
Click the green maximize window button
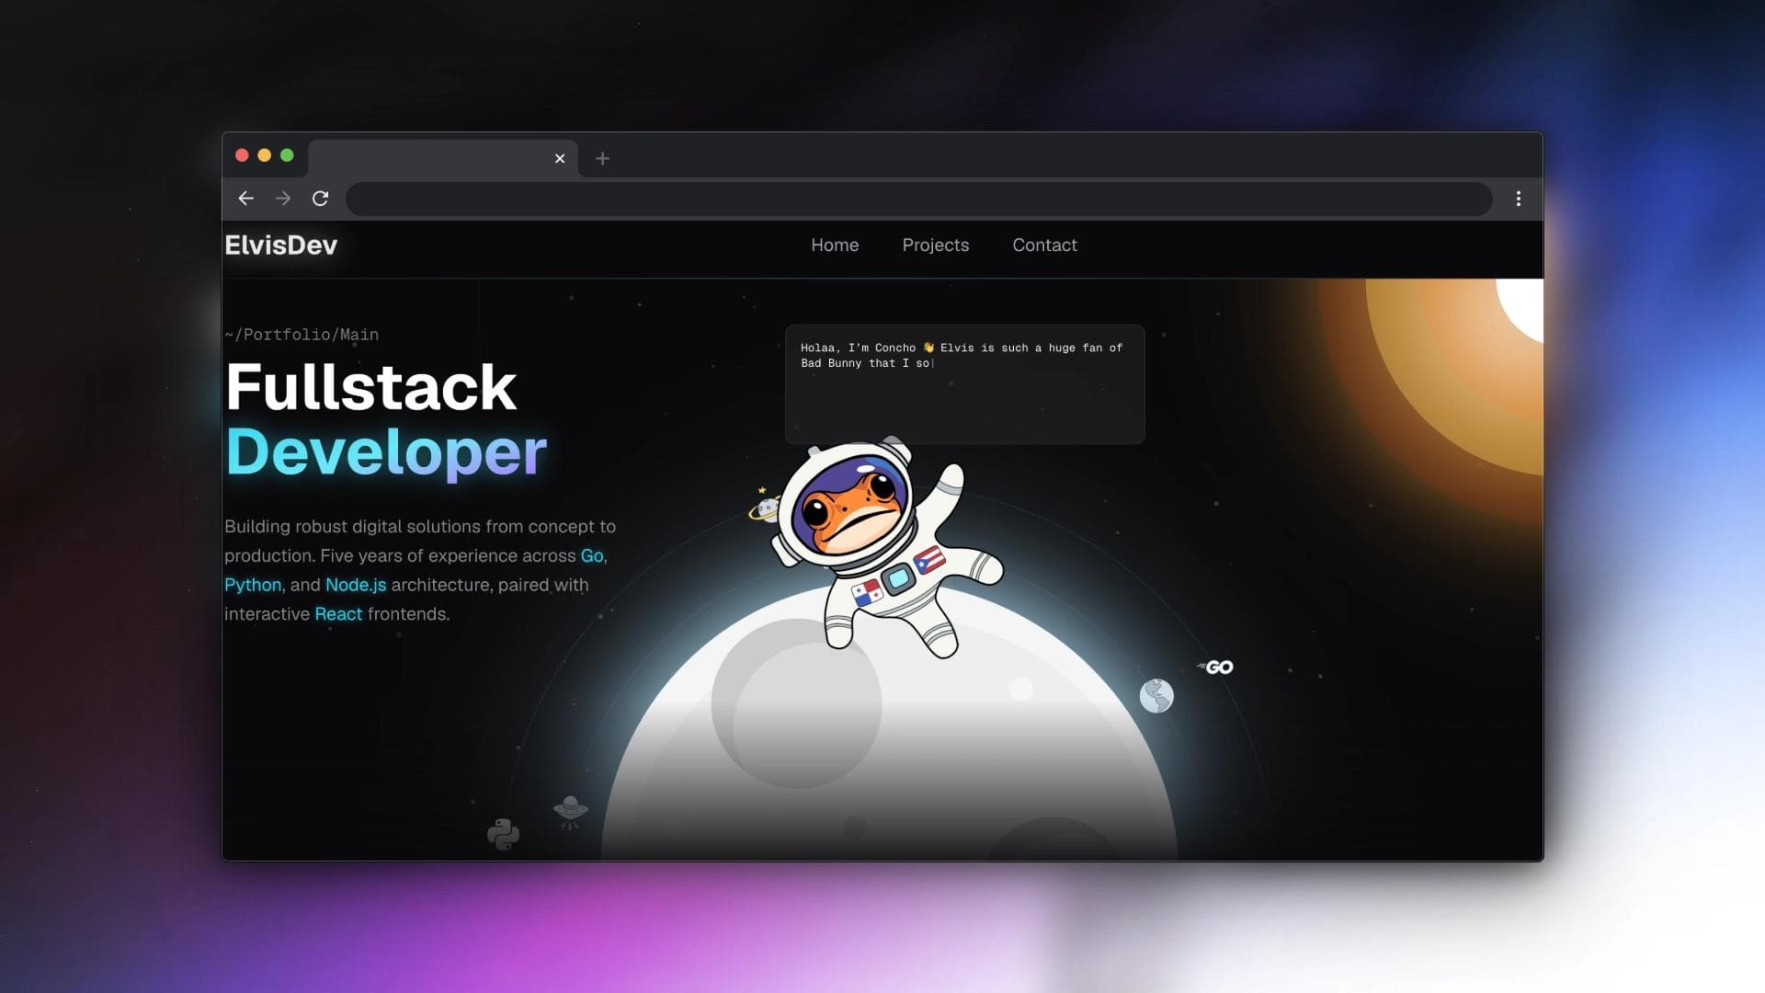click(x=287, y=155)
